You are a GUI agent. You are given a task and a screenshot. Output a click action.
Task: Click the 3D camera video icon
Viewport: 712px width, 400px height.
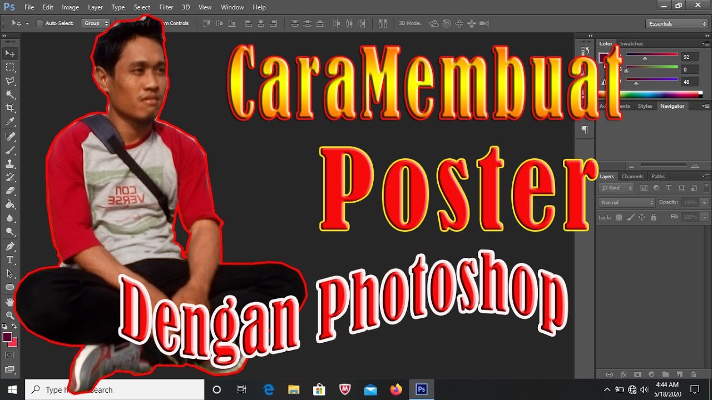[x=484, y=23]
